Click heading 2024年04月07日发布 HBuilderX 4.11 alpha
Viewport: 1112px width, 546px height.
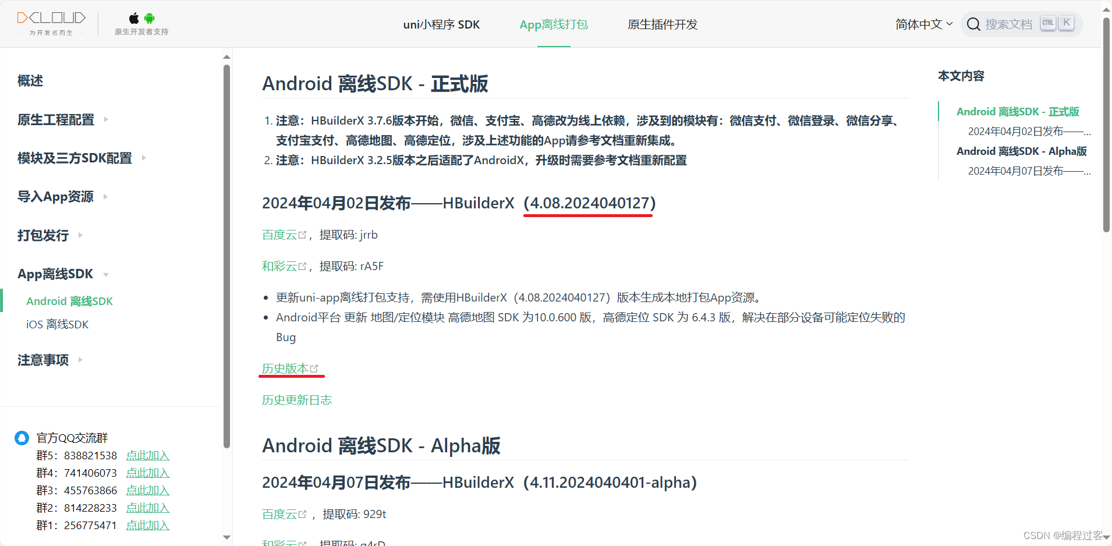[x=479, y=483]
